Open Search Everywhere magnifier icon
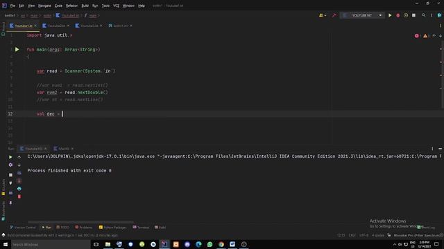The width and height of the screenshot is (444, 249). tap(424, 15)
